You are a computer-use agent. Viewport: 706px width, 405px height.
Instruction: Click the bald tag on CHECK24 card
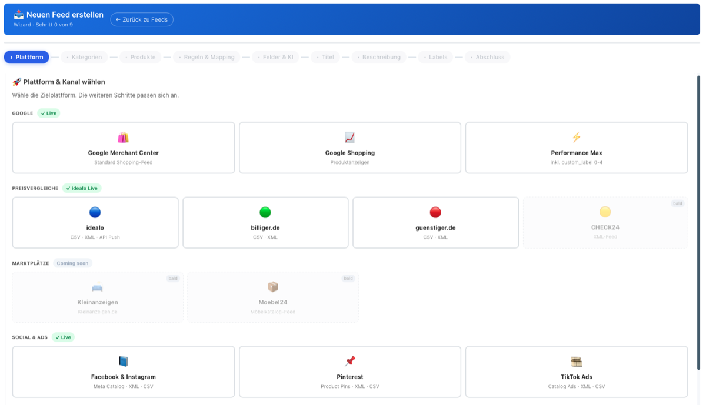678,203
